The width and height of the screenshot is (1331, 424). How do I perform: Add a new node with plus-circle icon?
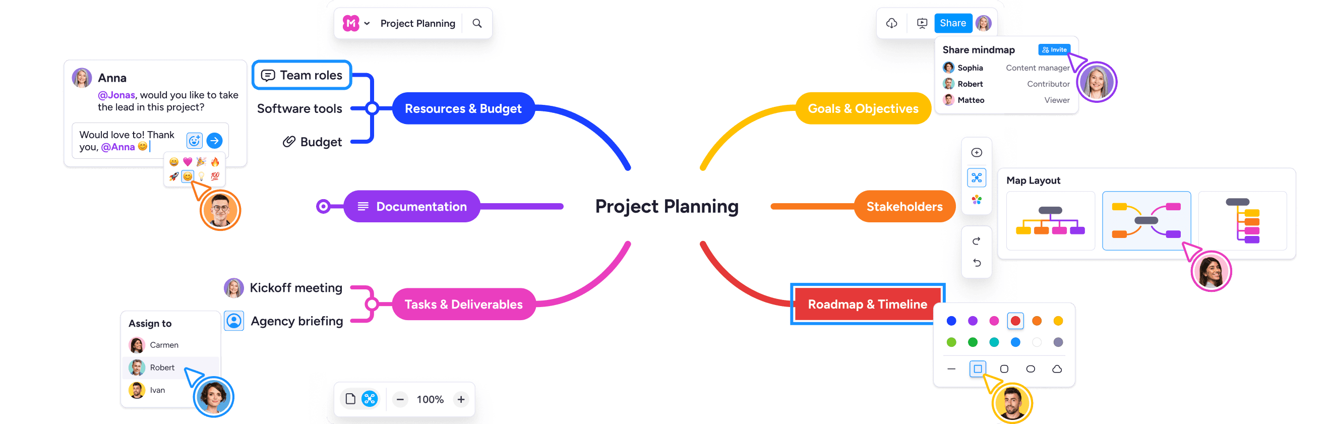[977, 152]
